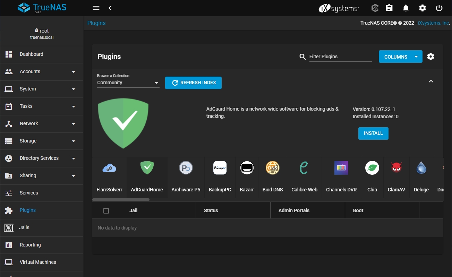This screenshot has width=452, height=277.
Task: Open the task manager clipboard icon
Action: point(389,8)
